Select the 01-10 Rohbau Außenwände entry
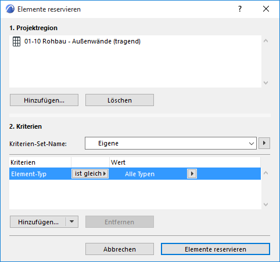Screen dimensions: 280x262 (x=82, y=41)
